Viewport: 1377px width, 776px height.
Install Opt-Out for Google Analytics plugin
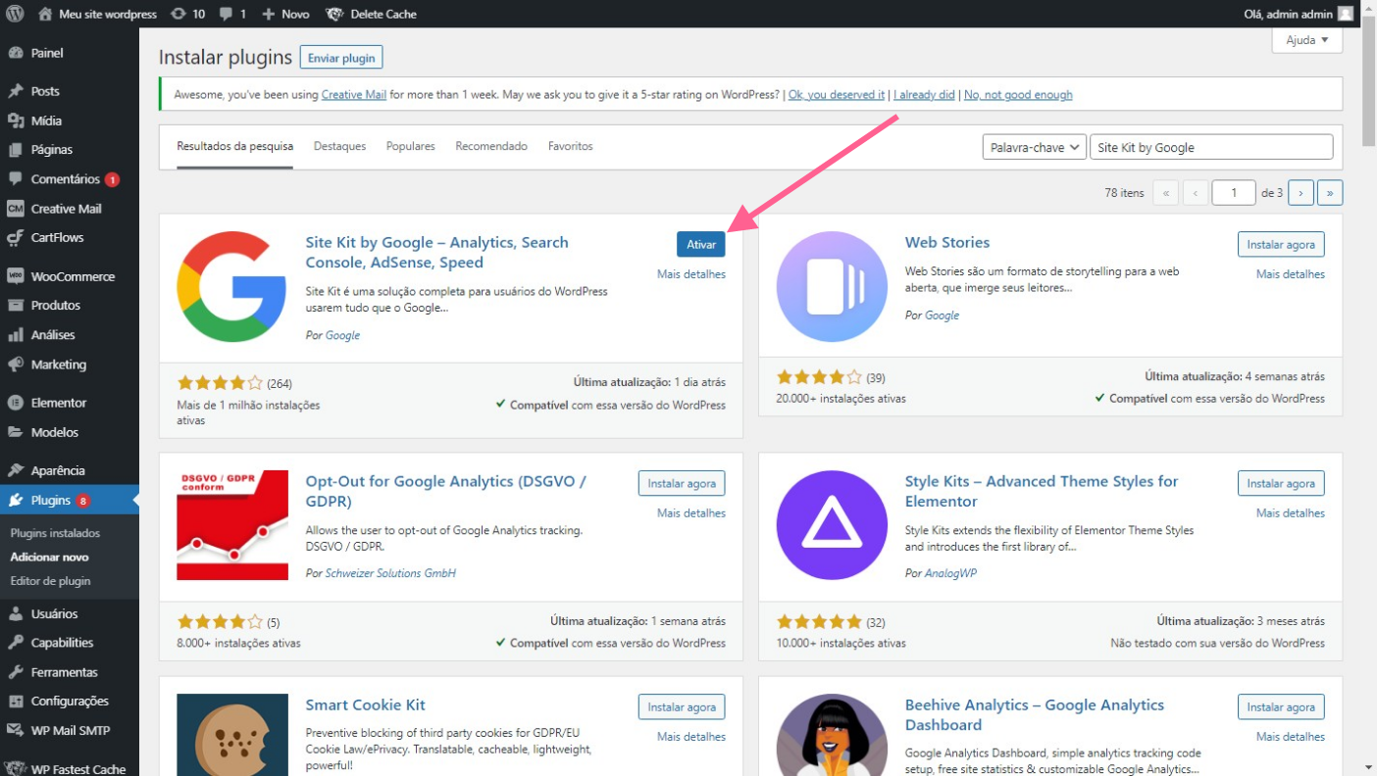[682, 483]
